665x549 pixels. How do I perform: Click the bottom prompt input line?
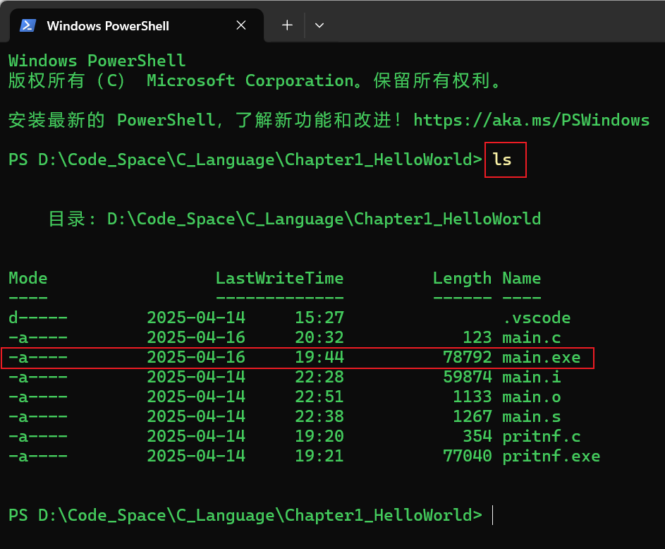[x=250, y=515]
